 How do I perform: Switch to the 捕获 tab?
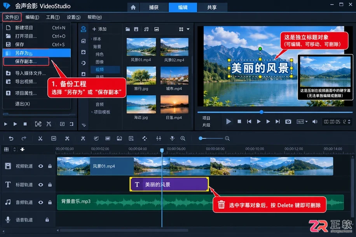click(154, 7)
